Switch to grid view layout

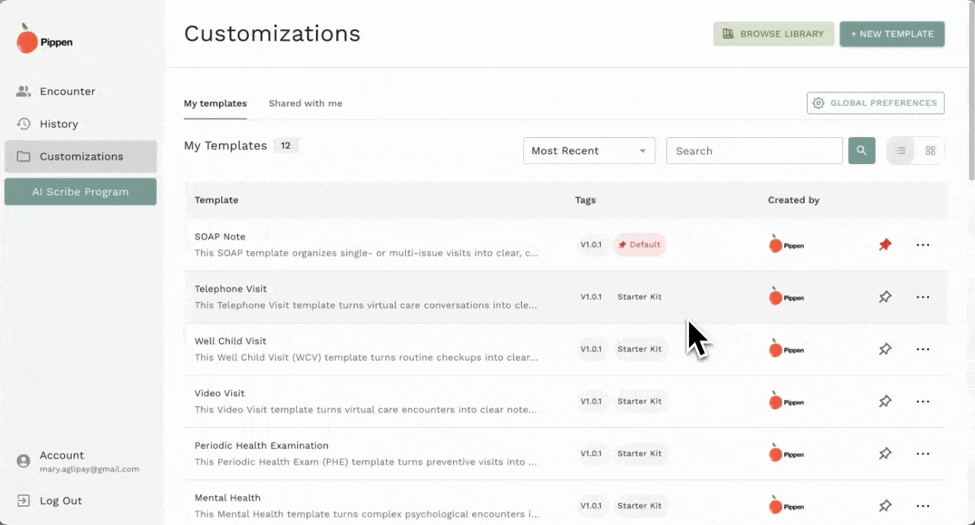(930, 151)
